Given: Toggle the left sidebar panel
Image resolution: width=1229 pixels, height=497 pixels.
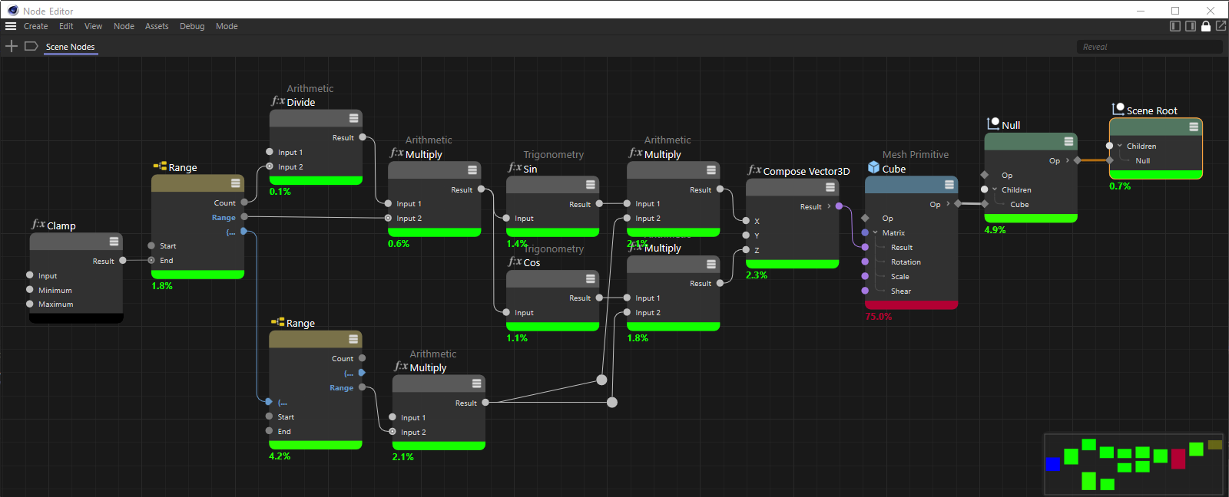Looking at the screenshot, I should point(1175,26).
